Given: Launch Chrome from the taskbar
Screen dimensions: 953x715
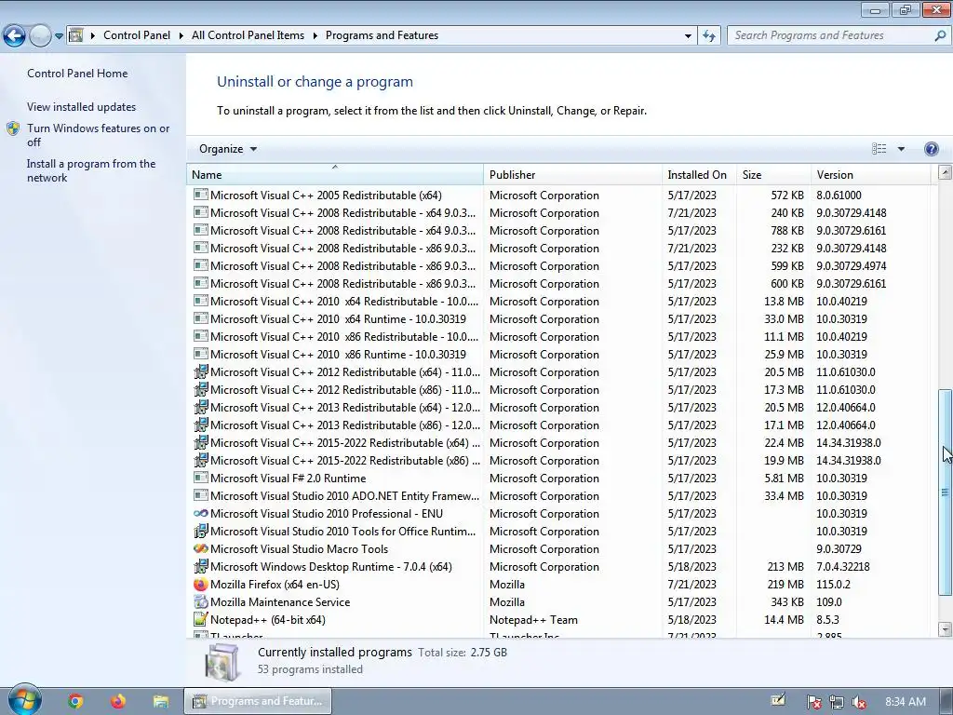Looking at the screenshot, I should (x=75, y=701).
